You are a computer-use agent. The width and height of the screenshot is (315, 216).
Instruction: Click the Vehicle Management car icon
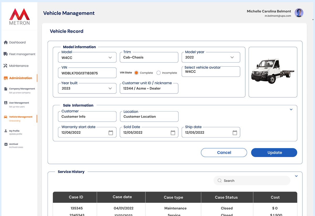(6, 117)
